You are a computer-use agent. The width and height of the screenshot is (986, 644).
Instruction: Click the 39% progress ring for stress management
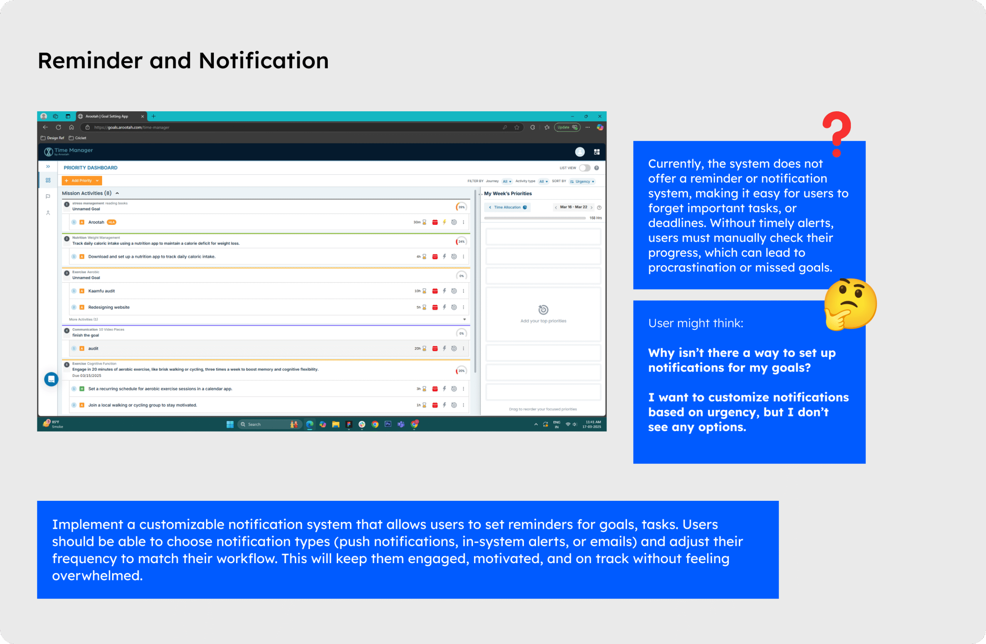[461, 207]
